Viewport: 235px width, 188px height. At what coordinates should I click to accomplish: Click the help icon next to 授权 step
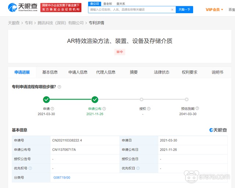pos(149,109)
